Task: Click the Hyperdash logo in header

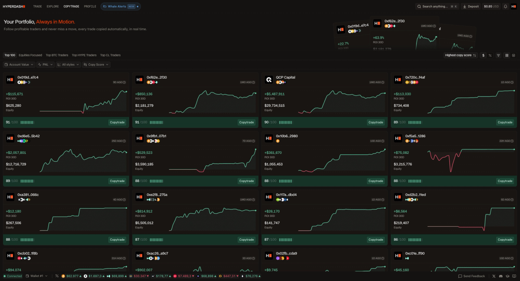Action: (14, 6)
